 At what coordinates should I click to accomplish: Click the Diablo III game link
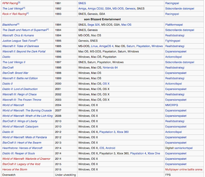click(8, 132)
